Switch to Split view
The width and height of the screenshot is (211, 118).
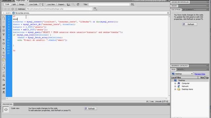(14, 4)
